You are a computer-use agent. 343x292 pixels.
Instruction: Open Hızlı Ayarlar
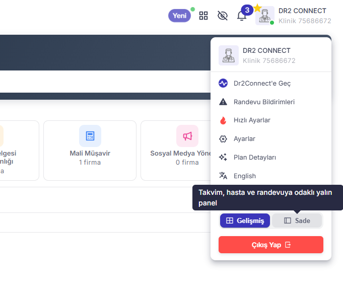pos(271,120)
